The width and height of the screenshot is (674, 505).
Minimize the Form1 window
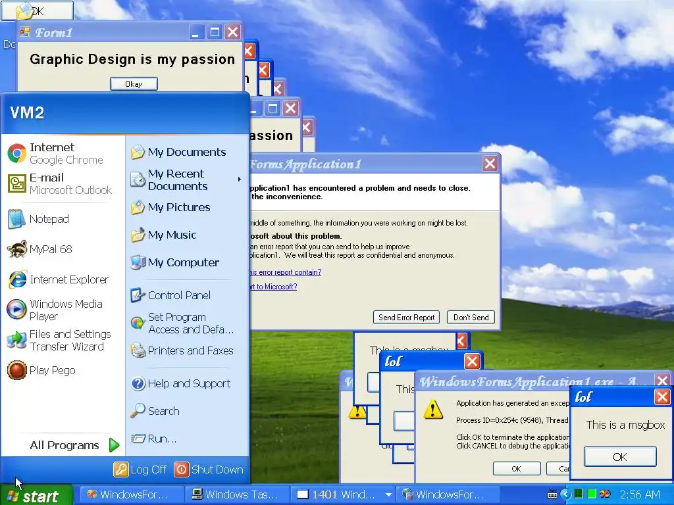pos(195,32)
